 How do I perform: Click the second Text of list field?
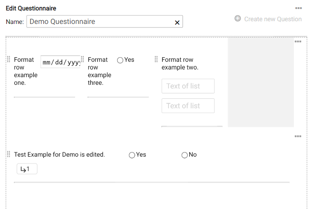(x=188, y=106)
